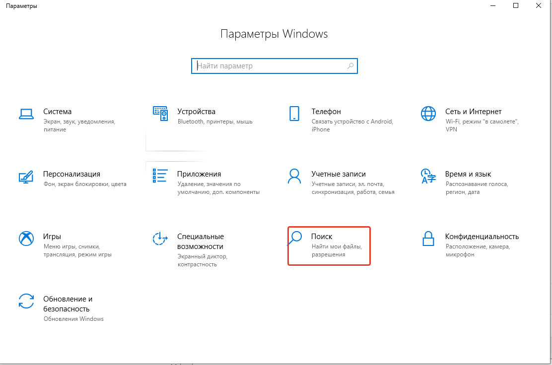
Task: Select the Search magnifier category icon
Action: [x=295, y=238]
